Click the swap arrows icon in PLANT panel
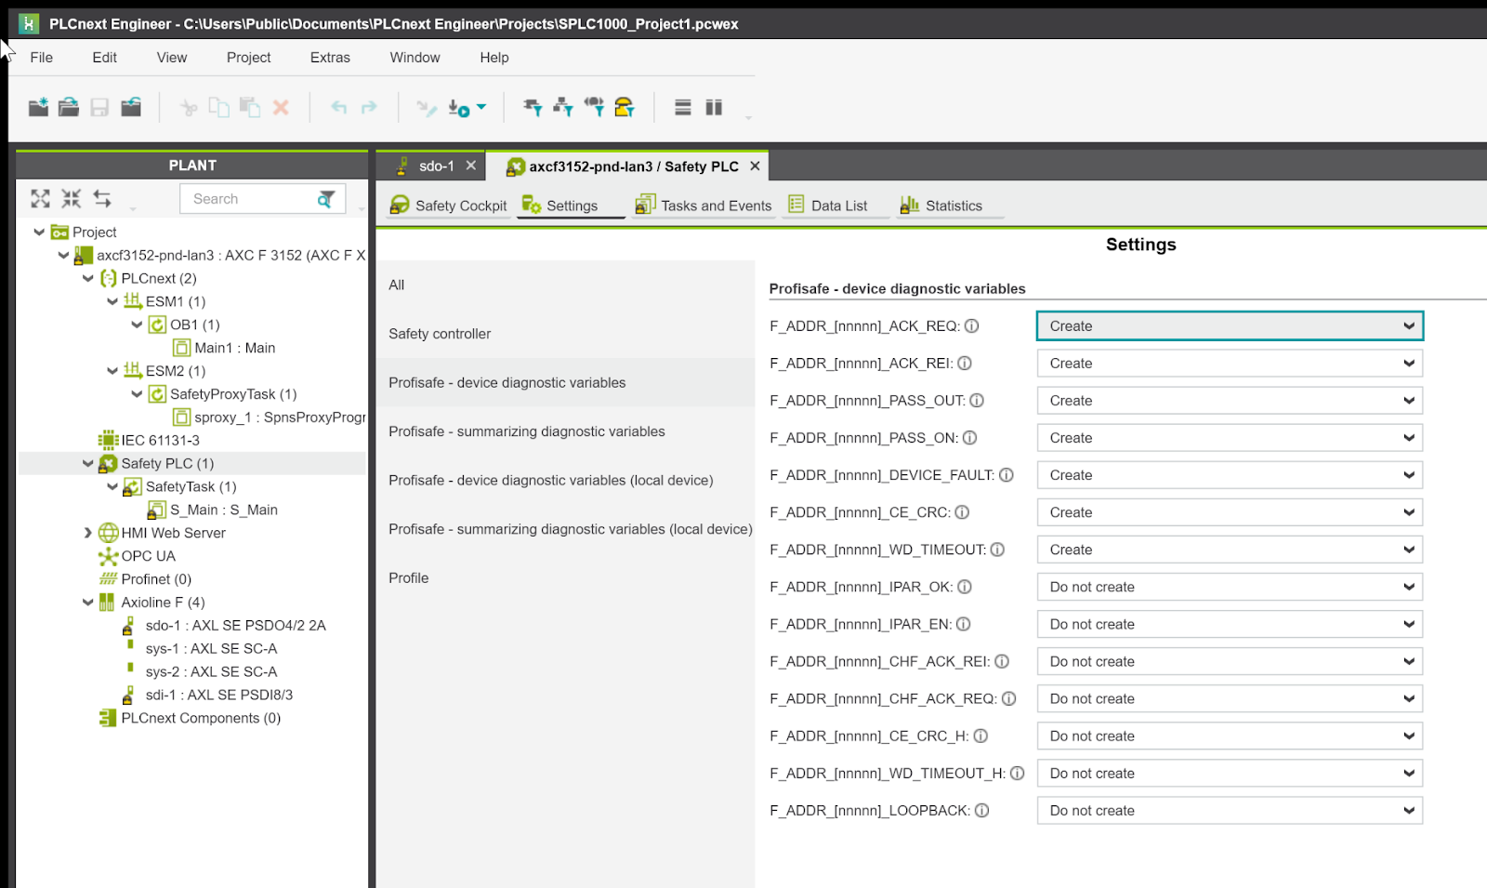 (102, 198)
